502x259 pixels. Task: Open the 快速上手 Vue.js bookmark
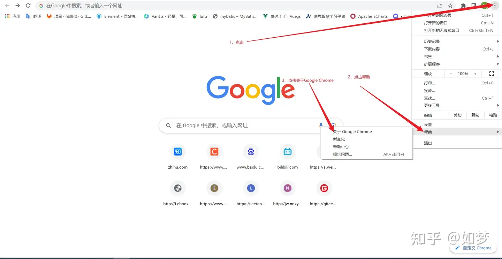[x=282, y=16]
